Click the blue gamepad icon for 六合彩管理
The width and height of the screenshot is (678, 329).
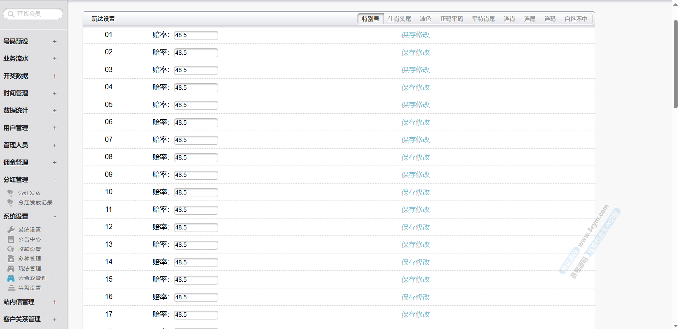point(11,278)
